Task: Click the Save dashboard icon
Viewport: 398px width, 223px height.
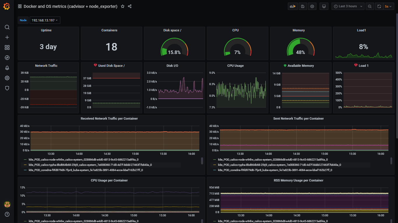Action: coord(302,6)
